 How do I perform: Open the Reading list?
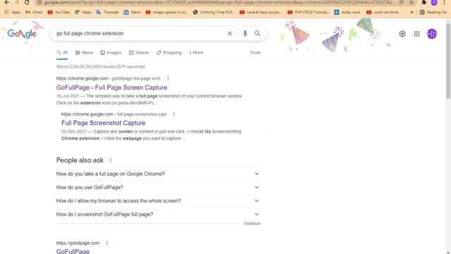433,12
